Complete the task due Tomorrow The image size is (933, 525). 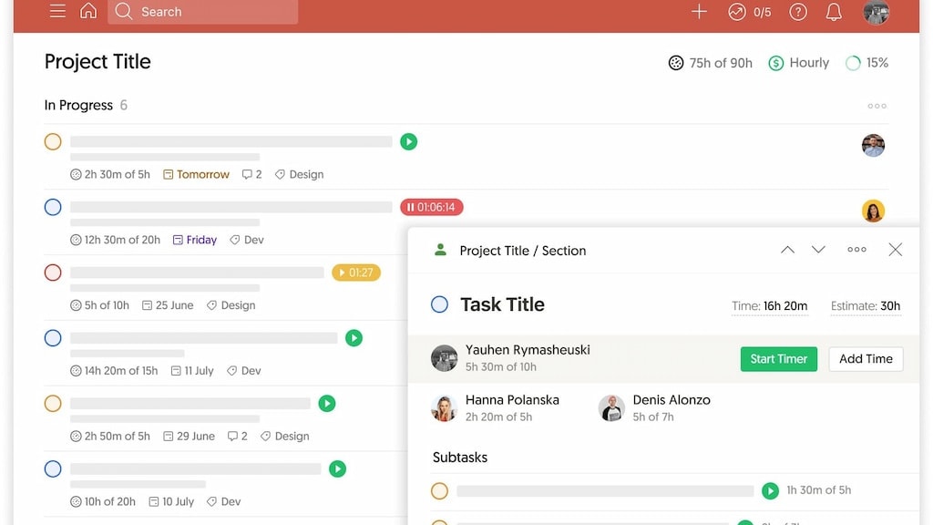(53, 141)
